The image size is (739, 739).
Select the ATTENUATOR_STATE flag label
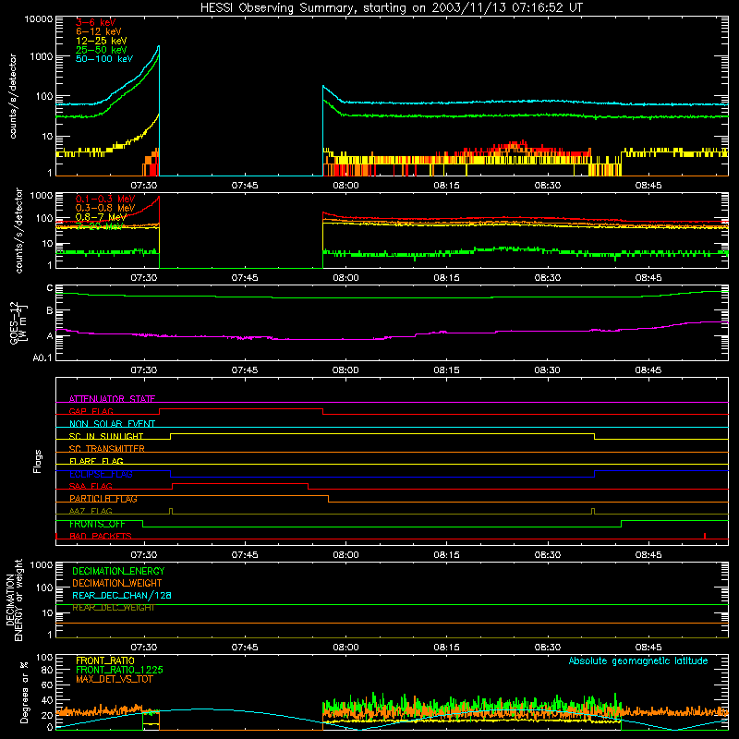(112, 399)
